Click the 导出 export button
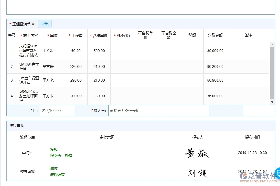Image resolution: width=280 pixels, height=186 pixels. click(x=44, y=24)
